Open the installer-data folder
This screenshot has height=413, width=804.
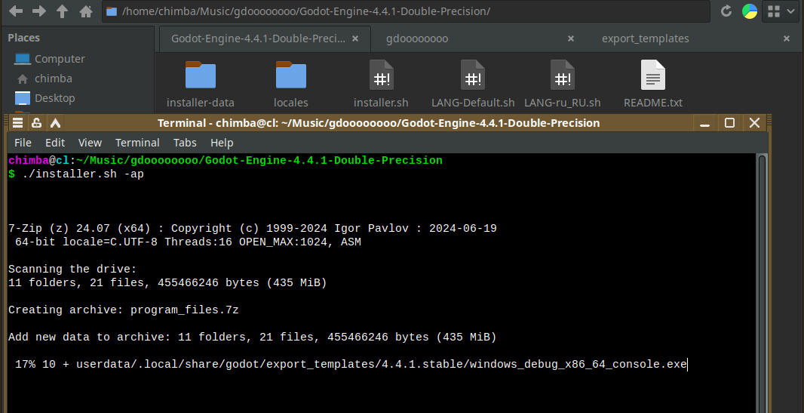tap(201, 76)
